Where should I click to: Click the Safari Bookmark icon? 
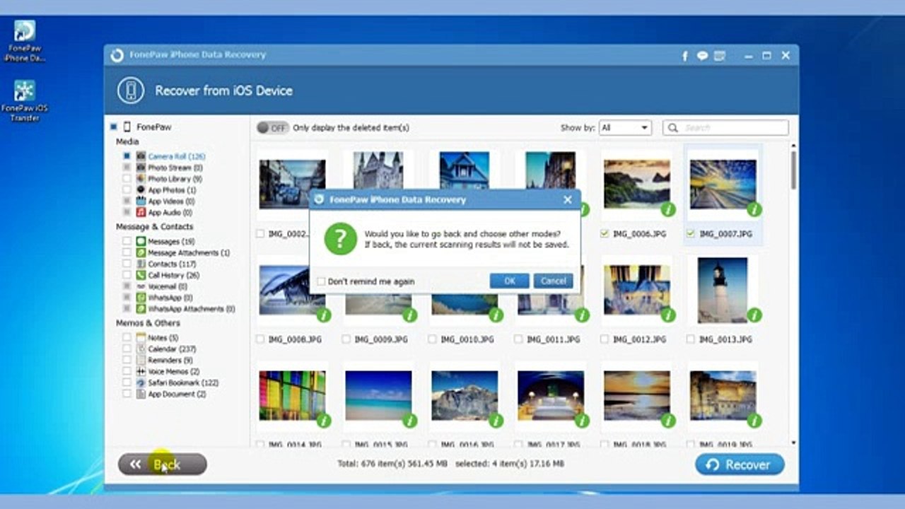(x=141, y=382)
